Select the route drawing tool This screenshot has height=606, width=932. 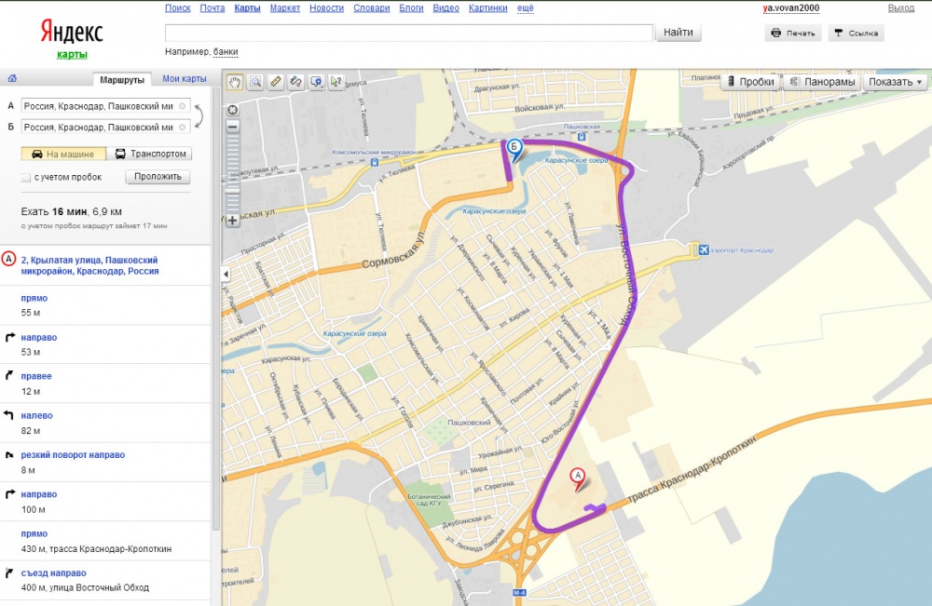296,82
